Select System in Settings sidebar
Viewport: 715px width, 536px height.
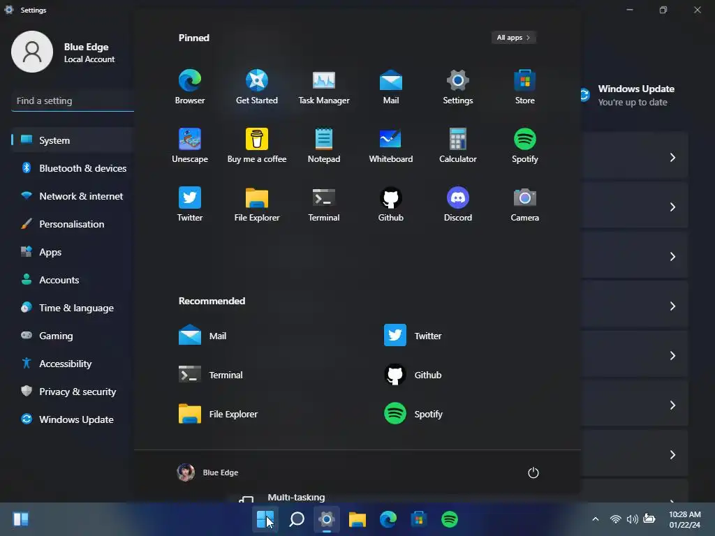point(73,140)
